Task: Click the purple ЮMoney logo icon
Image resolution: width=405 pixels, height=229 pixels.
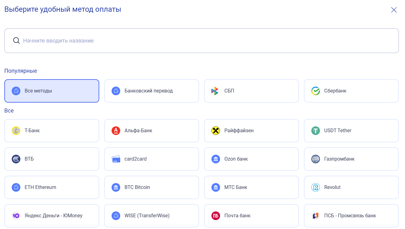Action: tap(16, 216)
